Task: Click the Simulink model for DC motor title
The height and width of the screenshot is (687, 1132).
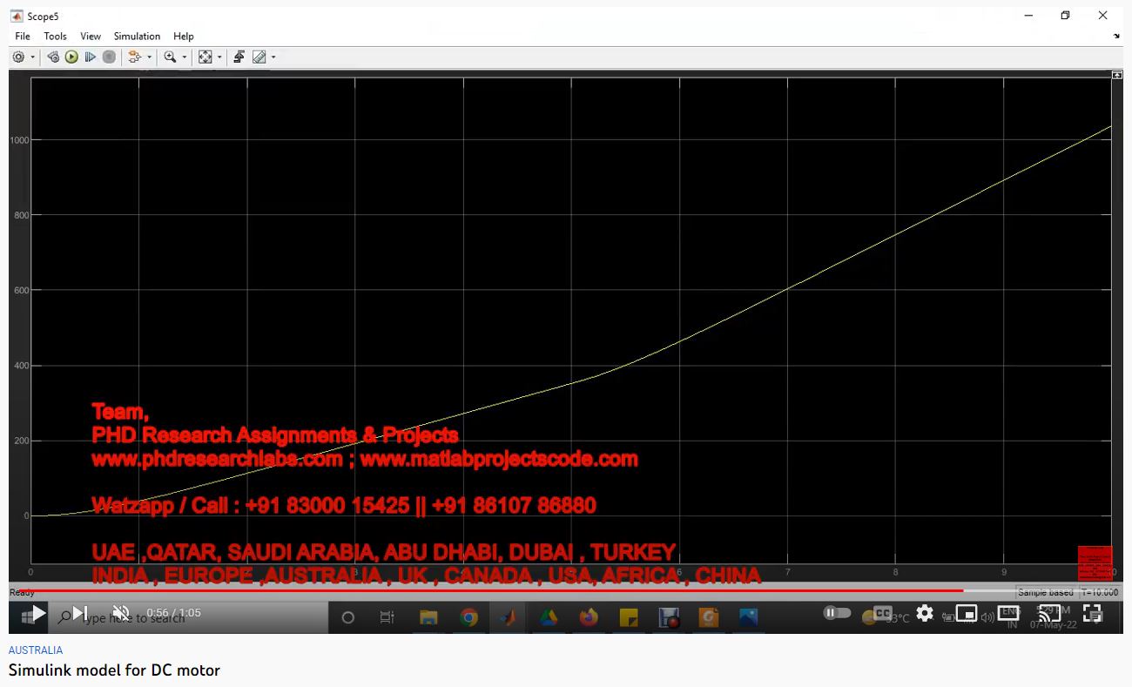Action: coord(114,670)
